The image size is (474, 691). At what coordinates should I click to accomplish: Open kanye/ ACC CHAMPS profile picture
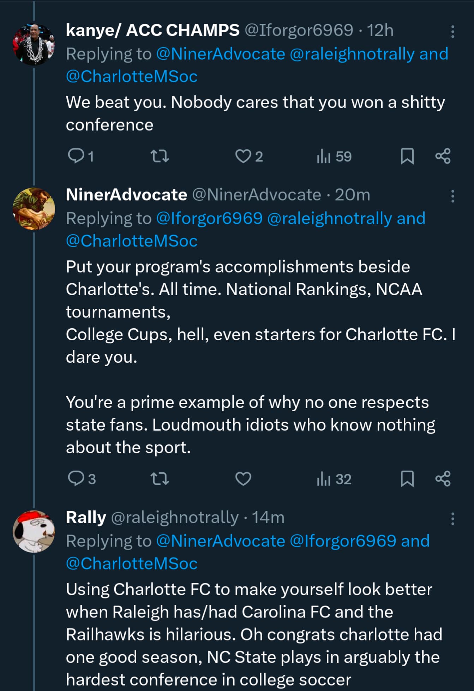pyautogui.click(x=34, y=44)
